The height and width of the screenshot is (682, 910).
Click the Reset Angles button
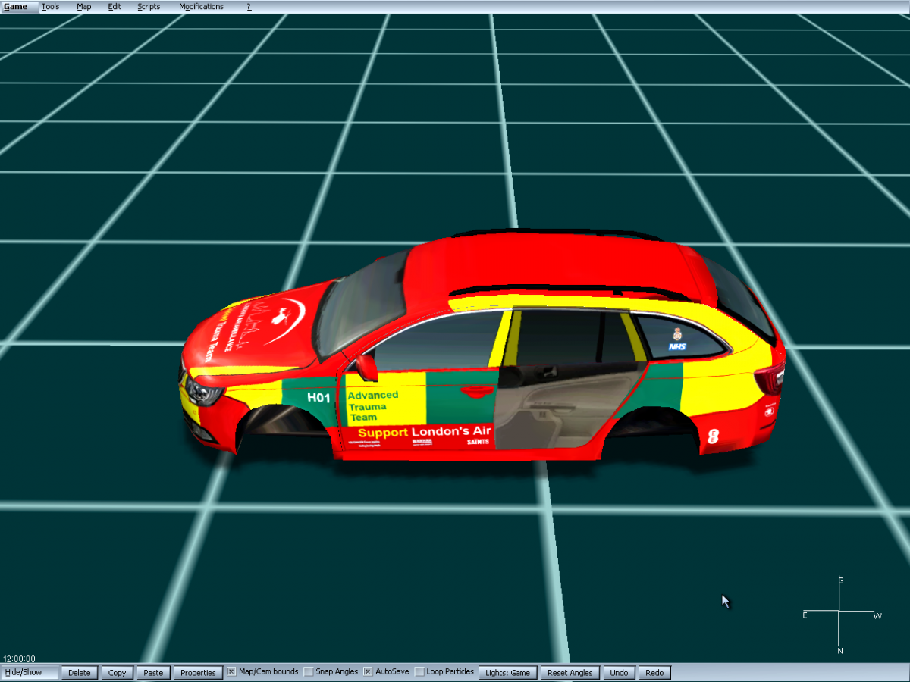570,672
